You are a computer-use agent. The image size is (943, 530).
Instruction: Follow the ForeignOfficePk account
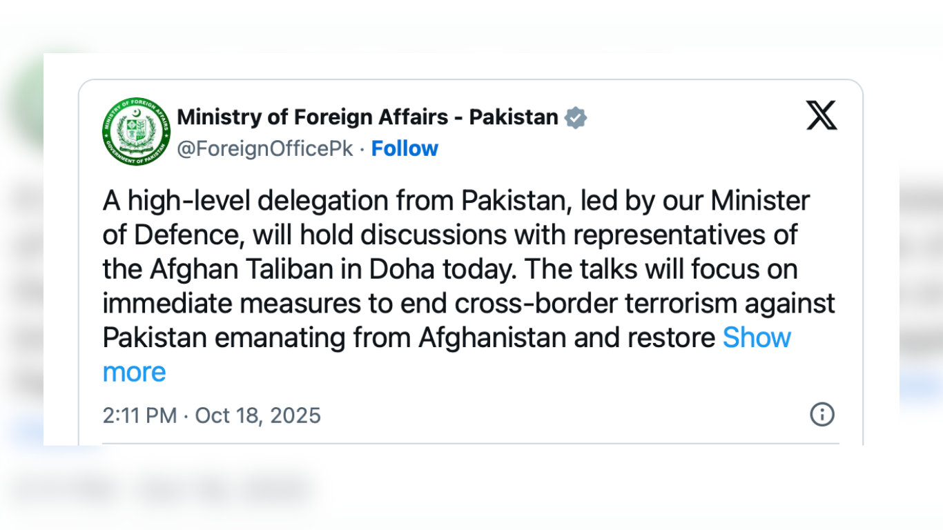tap(405, 148)
